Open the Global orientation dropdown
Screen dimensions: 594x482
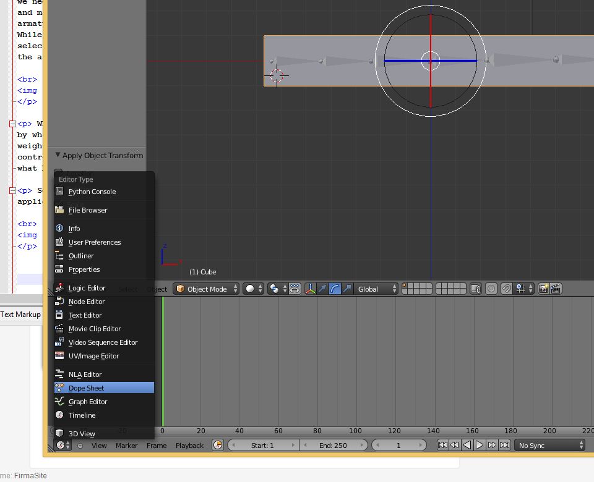[x=376, y=289]
